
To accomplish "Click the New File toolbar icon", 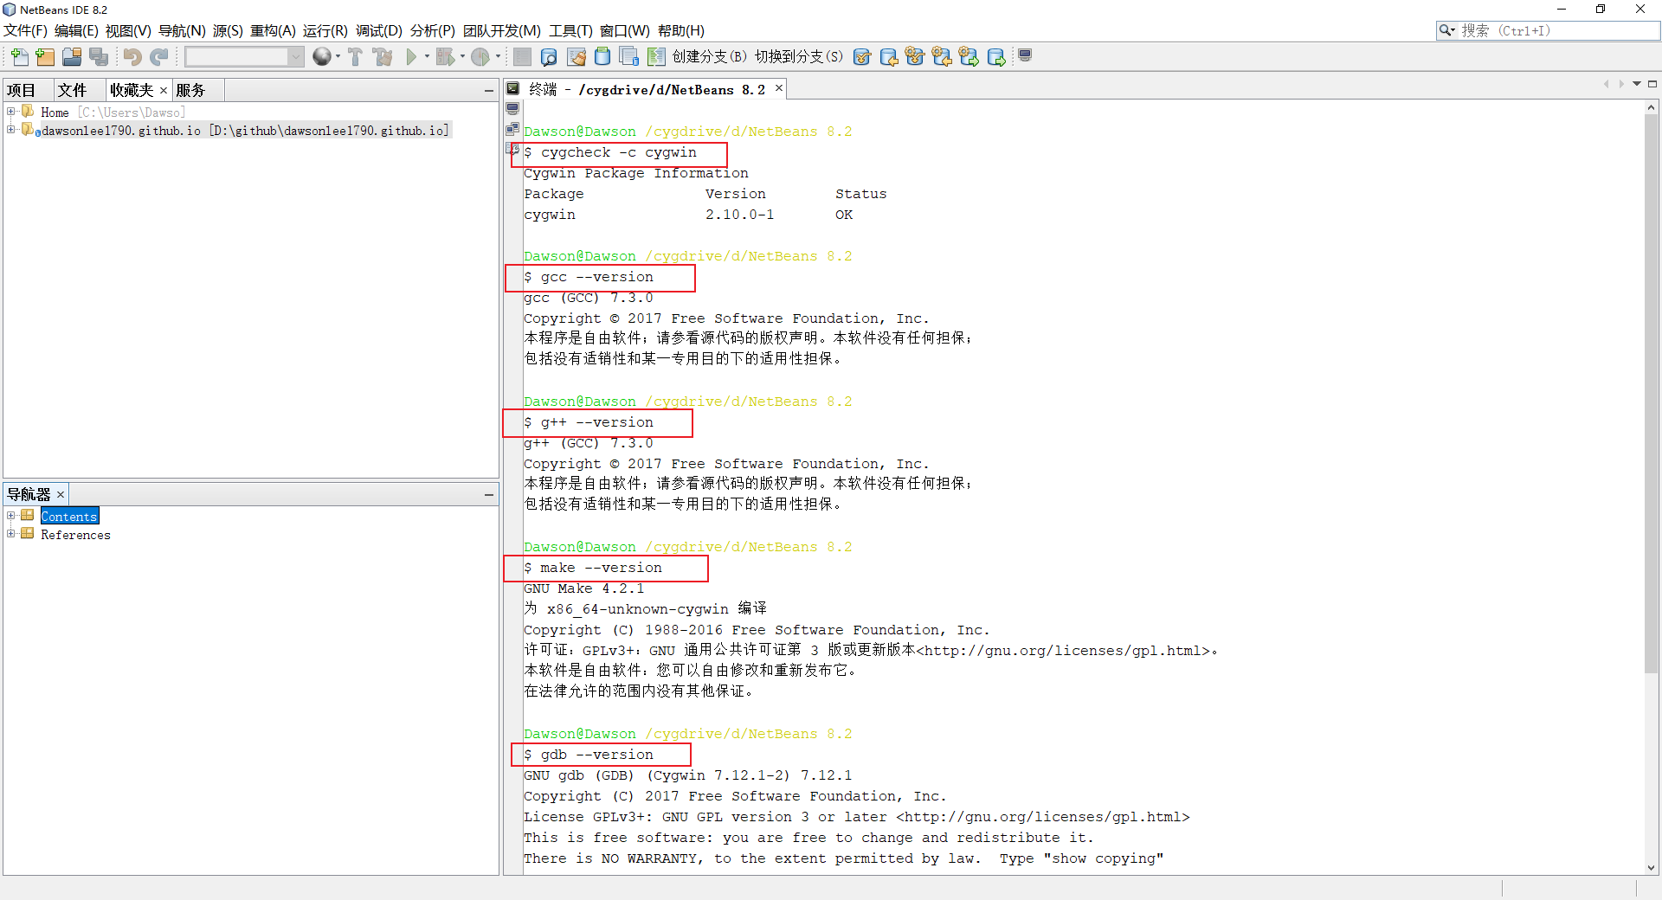I will click(x=19, y=57).
